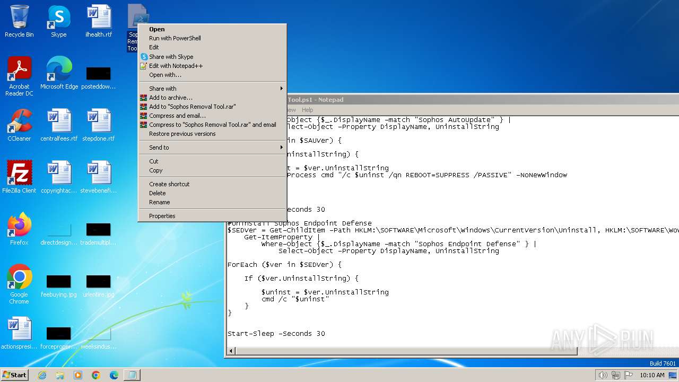Choose Open in the context menu
679x382 pixels.
pyautogui.click(x=212, y=29)
